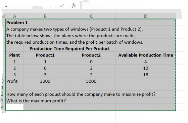Click the selection fill handle corner
Image resolution: width=188 pixels, height=123 pixels.
[x=176, y=110]
